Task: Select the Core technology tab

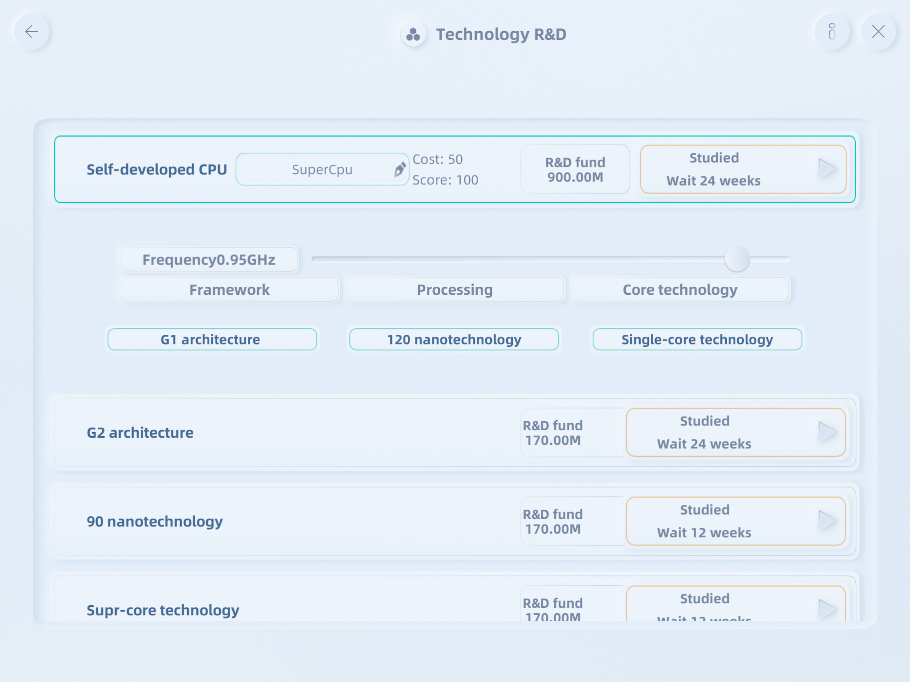Action: (x=680, y=290)
